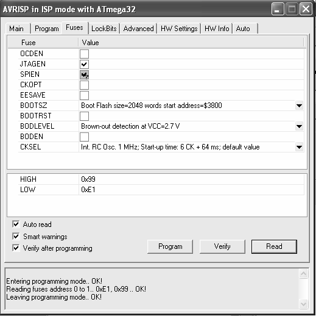Screen dimensions: 316x316
Task: Minimize the AVRISP window
Action: coord(278,9)
